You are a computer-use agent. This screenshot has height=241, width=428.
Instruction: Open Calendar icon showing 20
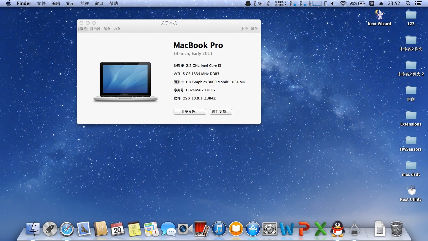[117, 229]
